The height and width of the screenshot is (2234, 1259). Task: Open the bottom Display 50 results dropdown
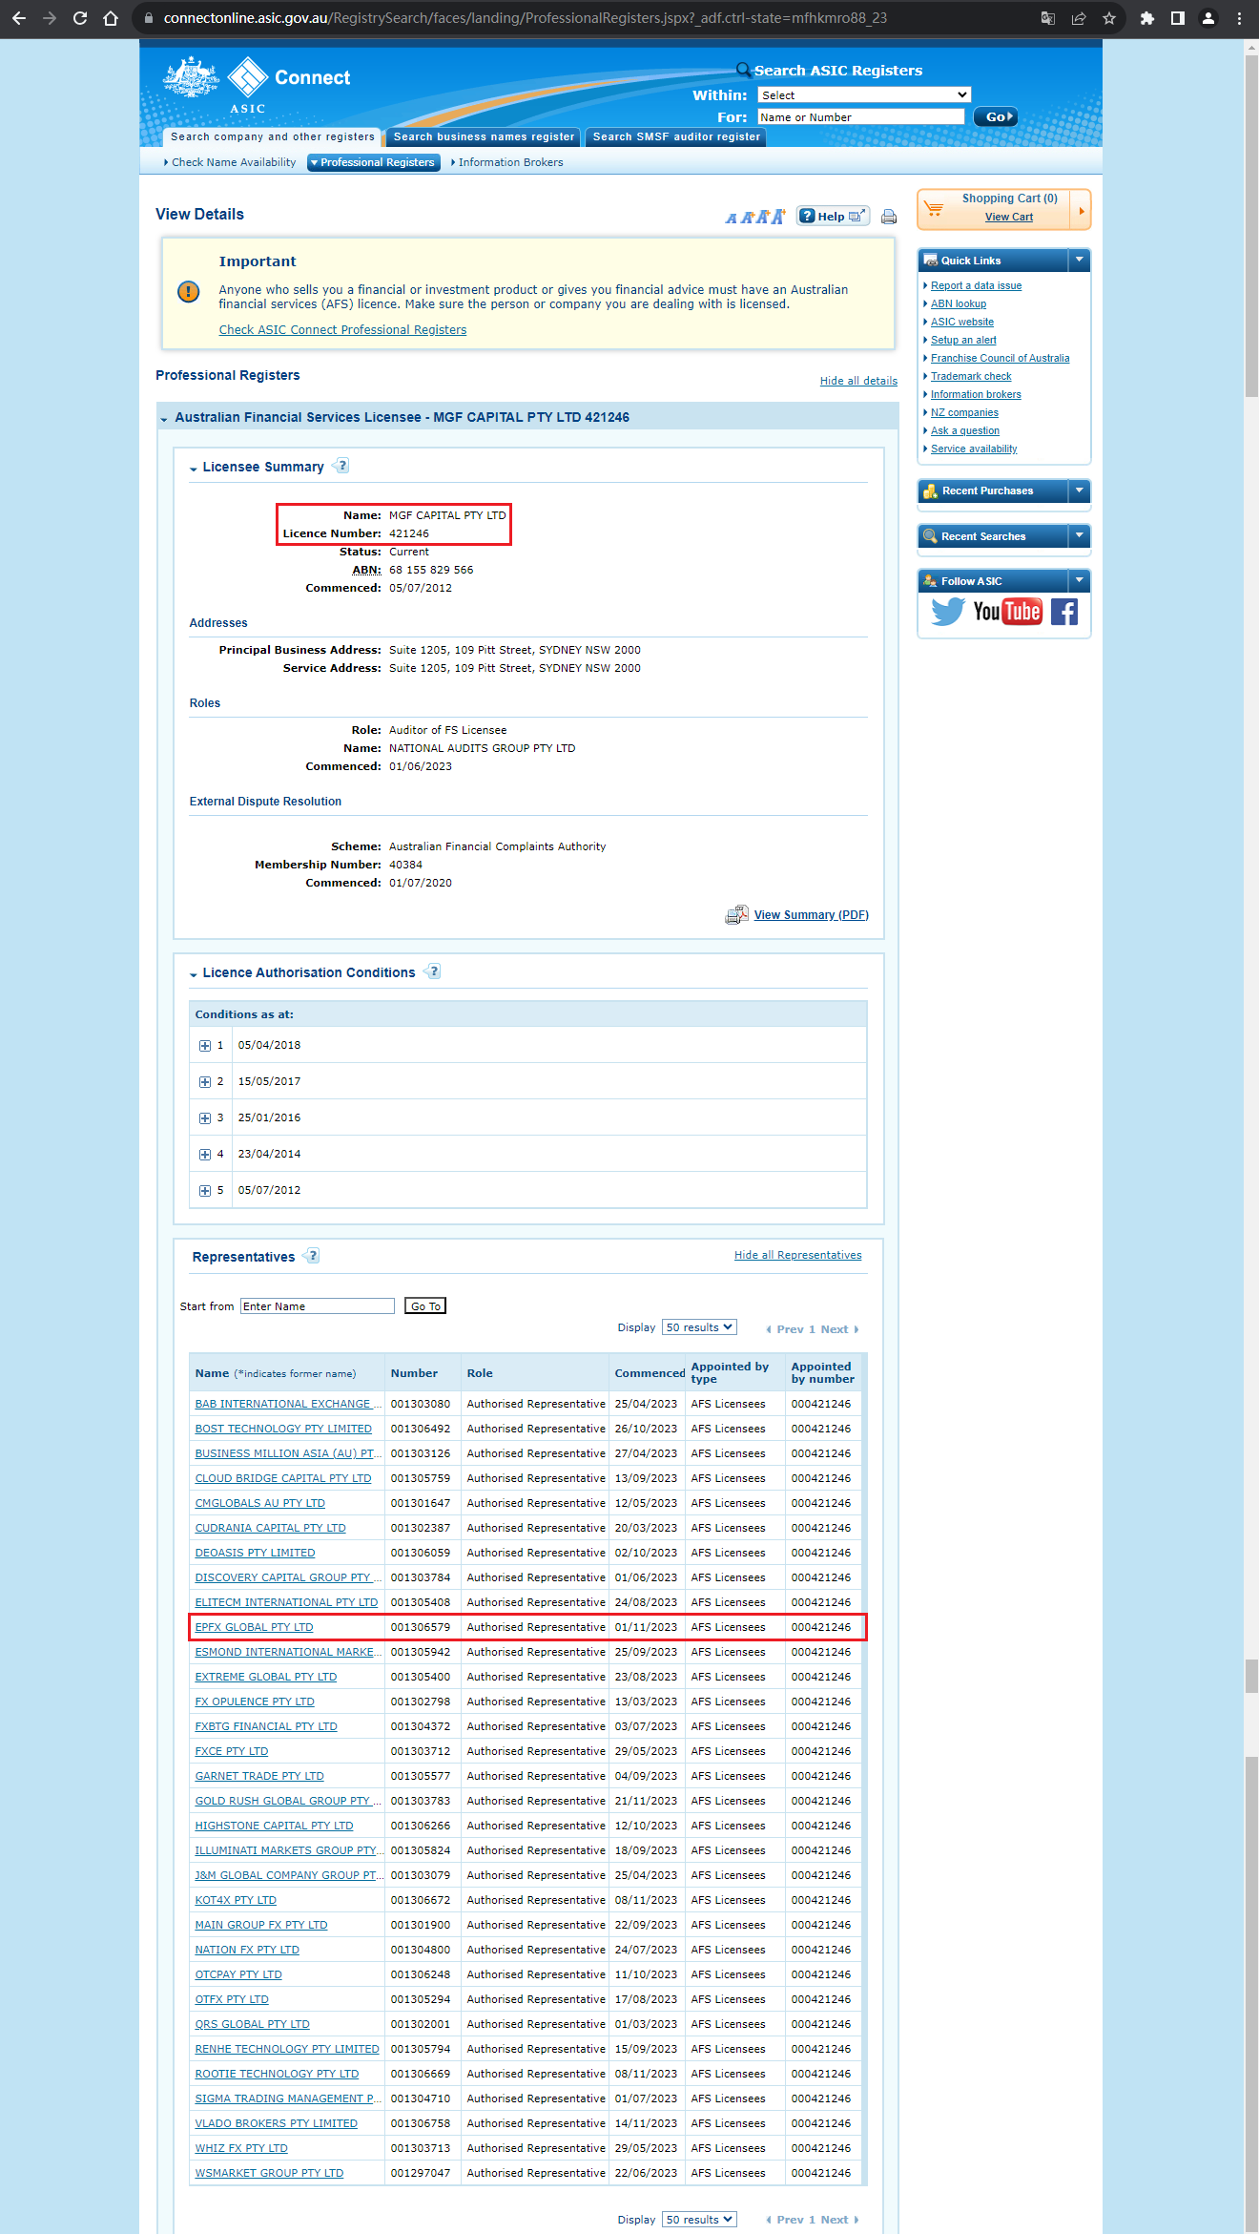699,2219
